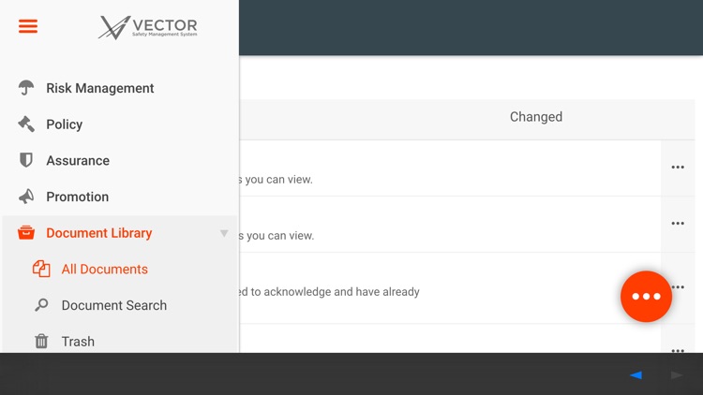The width and height of the screenshot is (703, 395).
Task: Click the Risk Management umbrella icon
Action: click(x=26, y=88)
